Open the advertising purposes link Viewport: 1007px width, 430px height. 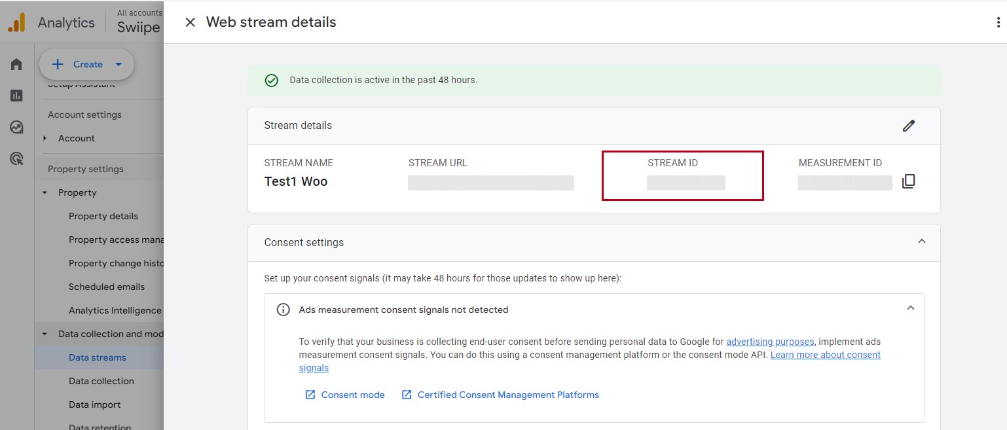(x=770, y=342)
